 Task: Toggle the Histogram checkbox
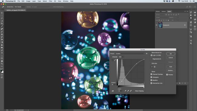152,77
